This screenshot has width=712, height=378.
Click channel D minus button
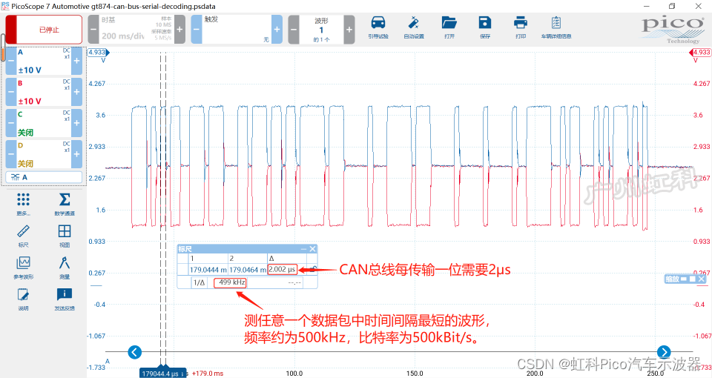(x=11, y=154)
